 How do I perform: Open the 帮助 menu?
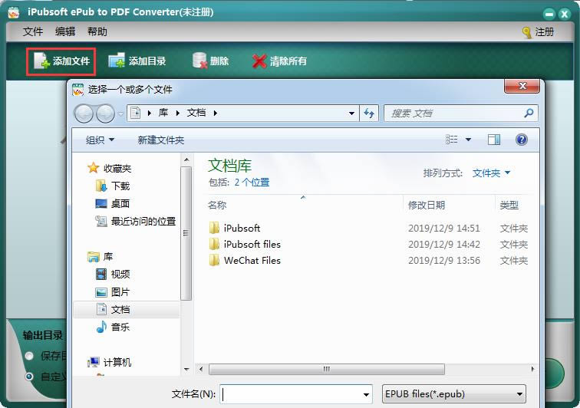pos(97,31)
